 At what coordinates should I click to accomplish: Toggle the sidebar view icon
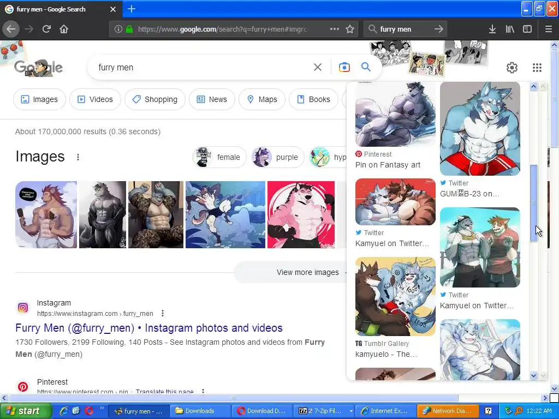[527, 29]
